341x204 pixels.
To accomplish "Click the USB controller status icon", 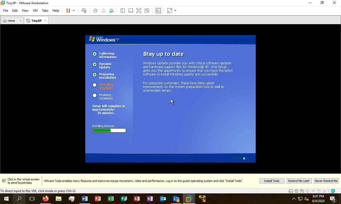I will (319, 191).
